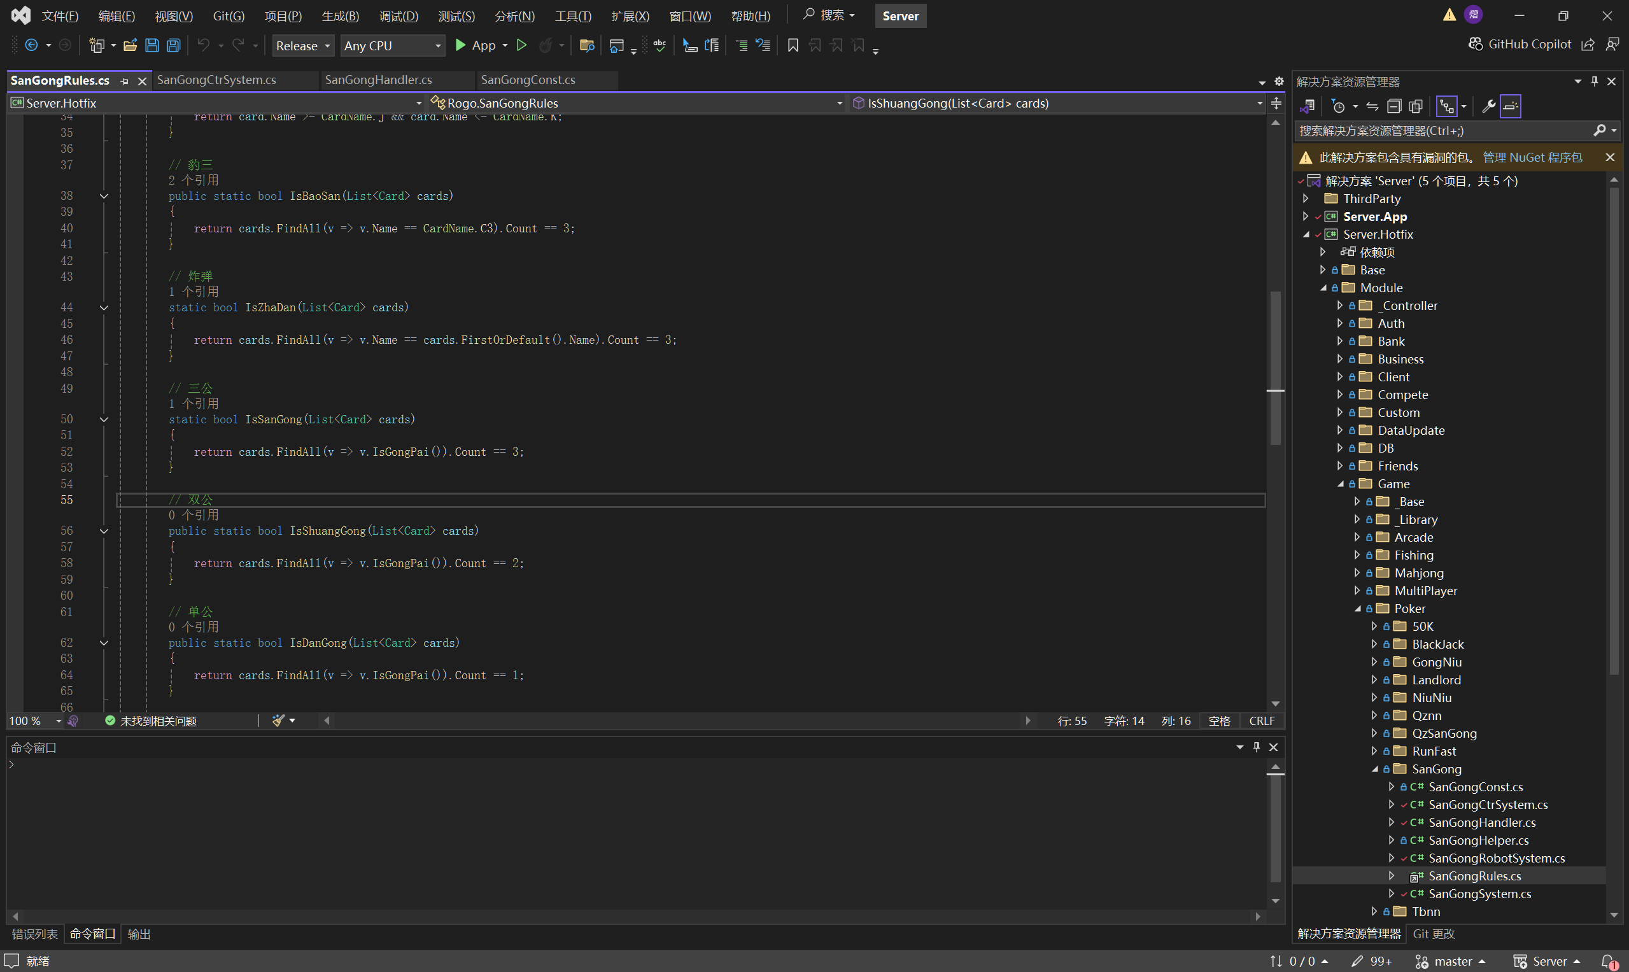The image size is (1629, 972).
Task: Toggle Preview Selected Items button in Solution Explorer
Action: [1511, 106]
